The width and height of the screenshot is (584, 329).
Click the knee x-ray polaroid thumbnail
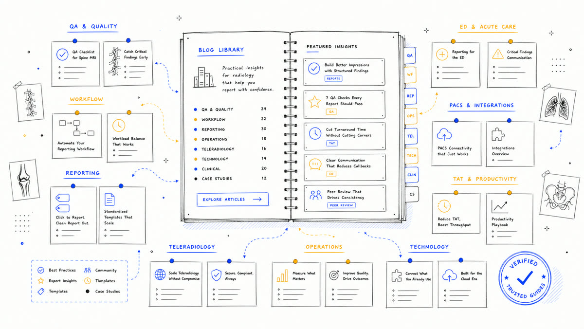[24, 181]
